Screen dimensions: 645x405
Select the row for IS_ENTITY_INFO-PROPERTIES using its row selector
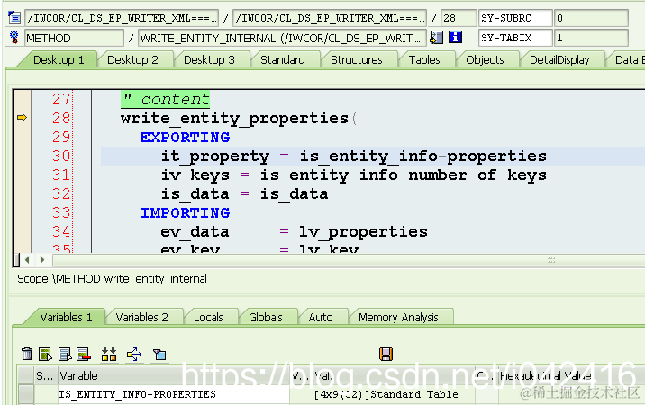[x=26, y=394]
